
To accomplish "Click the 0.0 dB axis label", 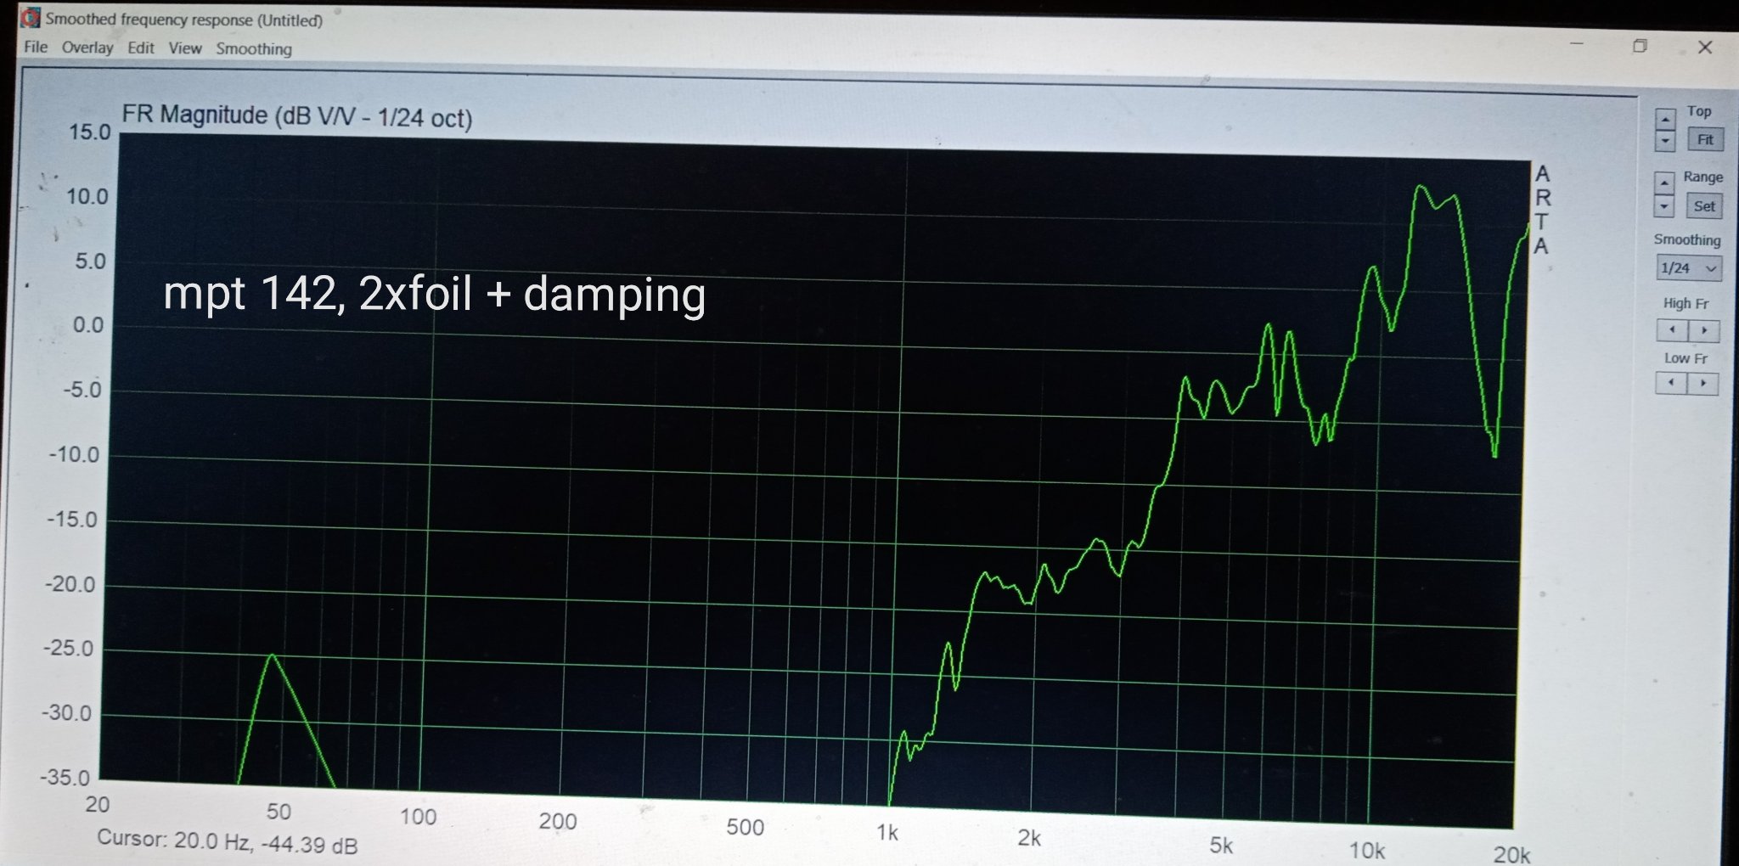I will click(88, 325).
